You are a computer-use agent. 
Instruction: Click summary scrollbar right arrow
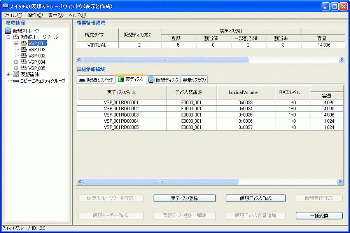(341, 59)
